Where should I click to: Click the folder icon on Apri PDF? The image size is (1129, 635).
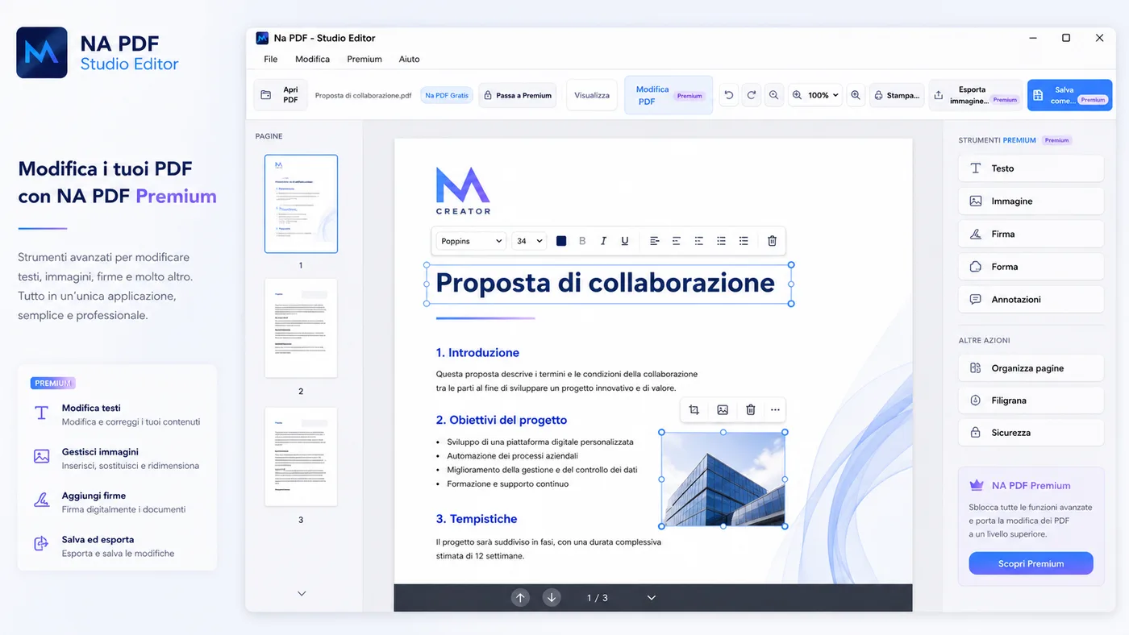click(x=266, y=95)
